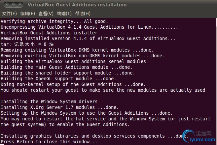Open the 文件(F) menu

point(9,13)
